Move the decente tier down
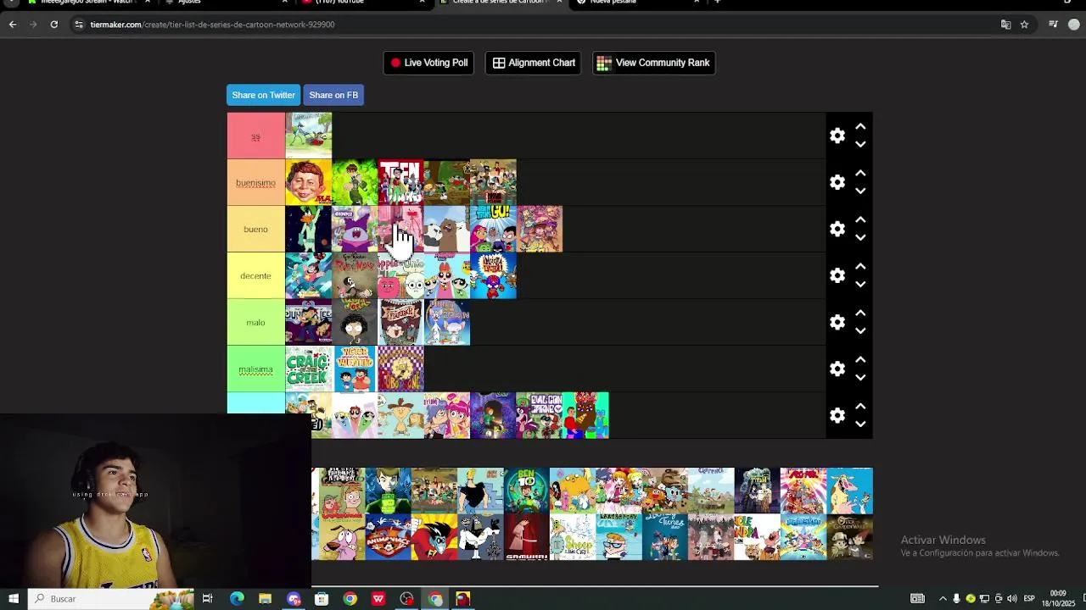Viewport: 1086px width, 610px height. [860, 285]
